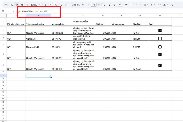Viewport: 183px width, 122px height.
Task: Check the checkbox in the Gemini AI row
Action: (x=160, y=39)
